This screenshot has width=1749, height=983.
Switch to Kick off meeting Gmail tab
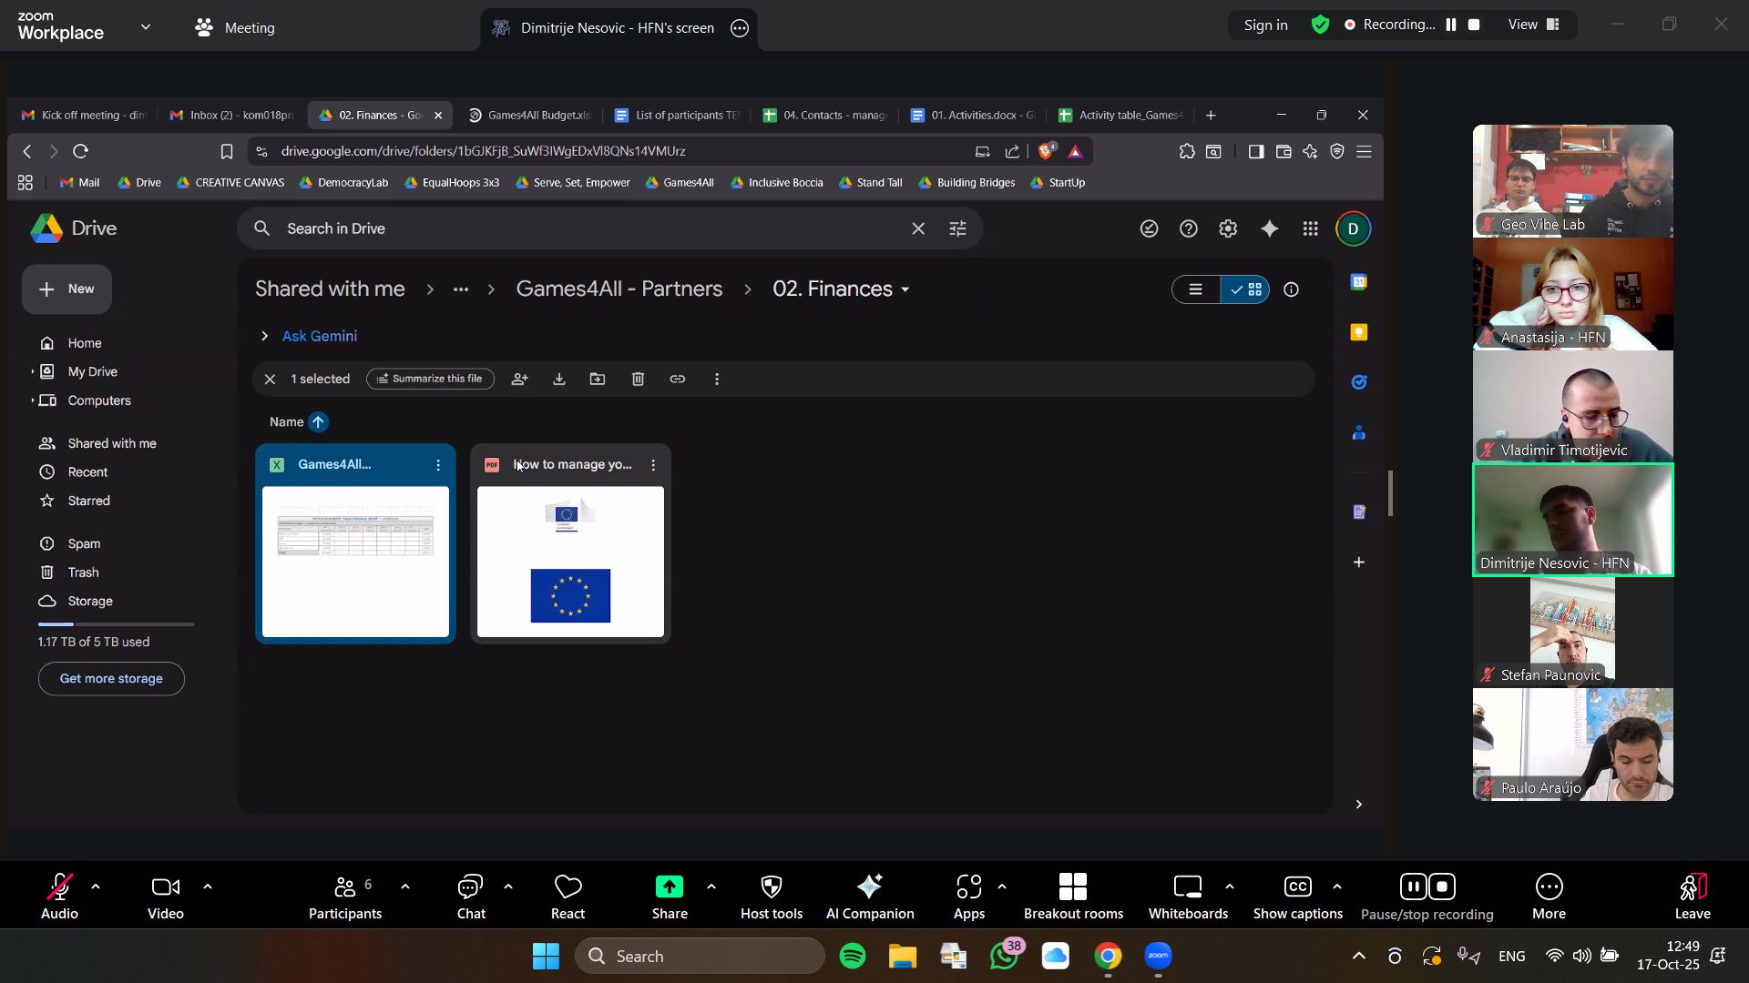(84, 116)
